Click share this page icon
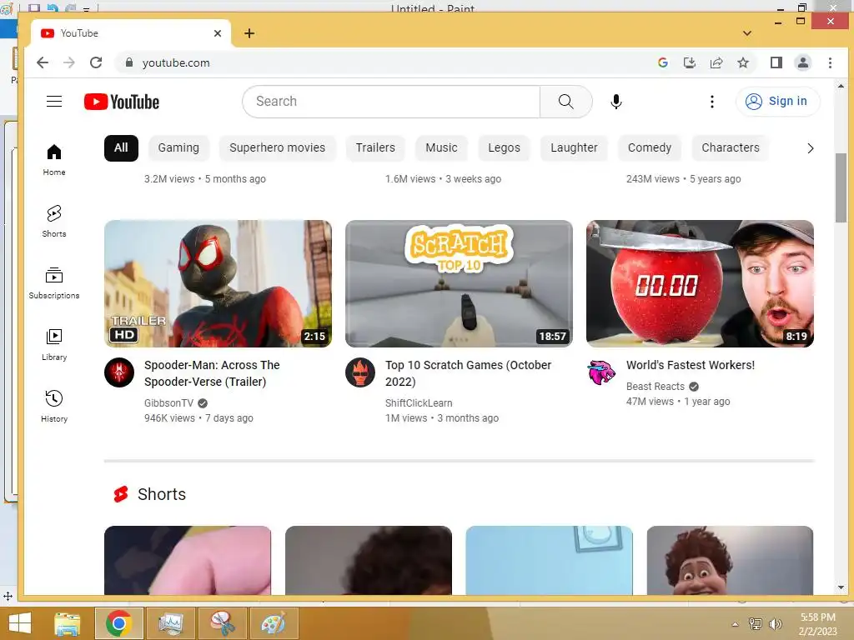The height and width of the screenshot is (640, 854). click(716, 62)
